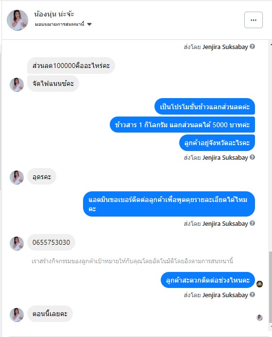This screenshot has height=337, width=272.
Task: Select the phone number 0655753030 message bubble
Action: click(x=51, y=242)
